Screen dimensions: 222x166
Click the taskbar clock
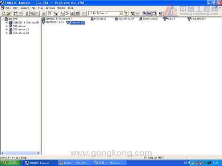click(216, 163)
